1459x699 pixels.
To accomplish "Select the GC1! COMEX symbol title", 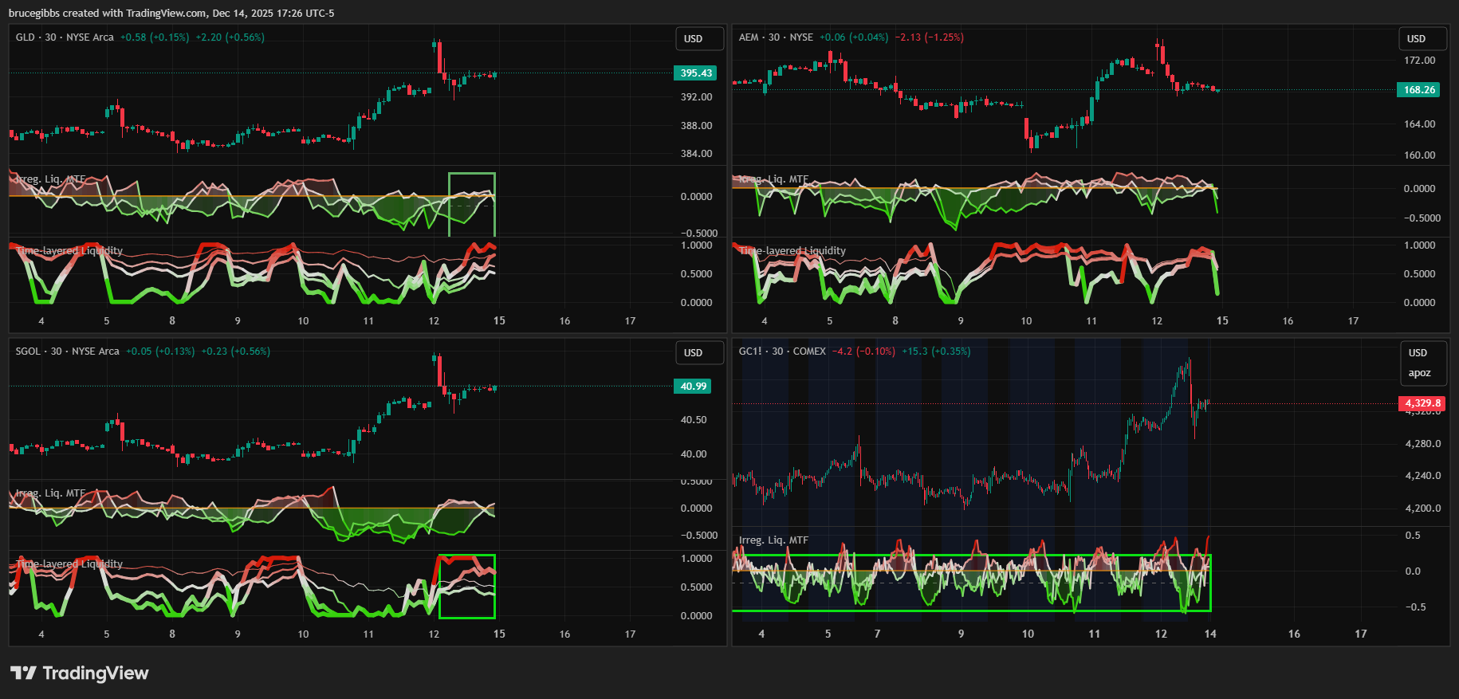I will point(781,351).
